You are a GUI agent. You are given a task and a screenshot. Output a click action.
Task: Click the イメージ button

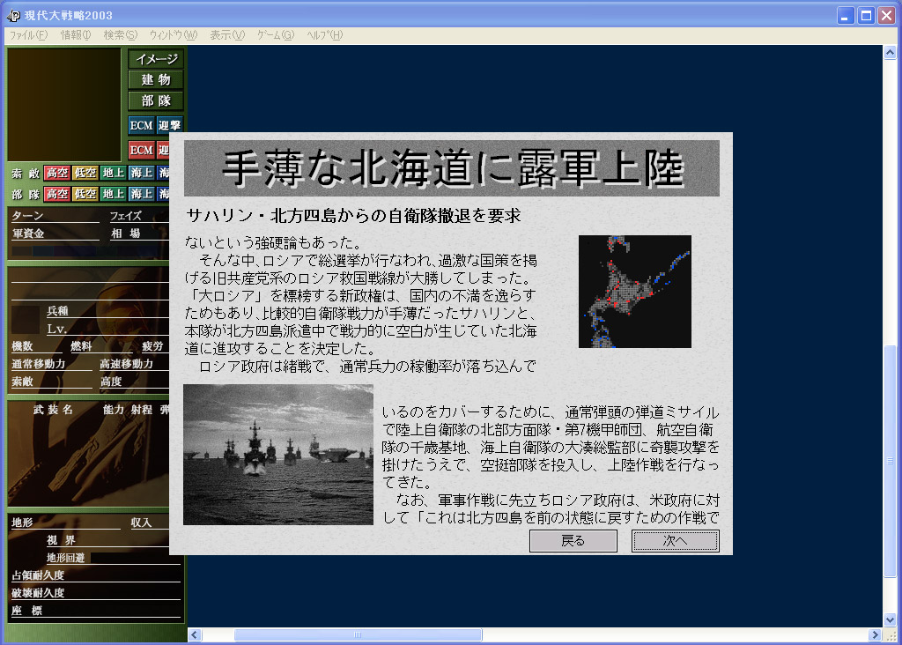coord(156,59)
